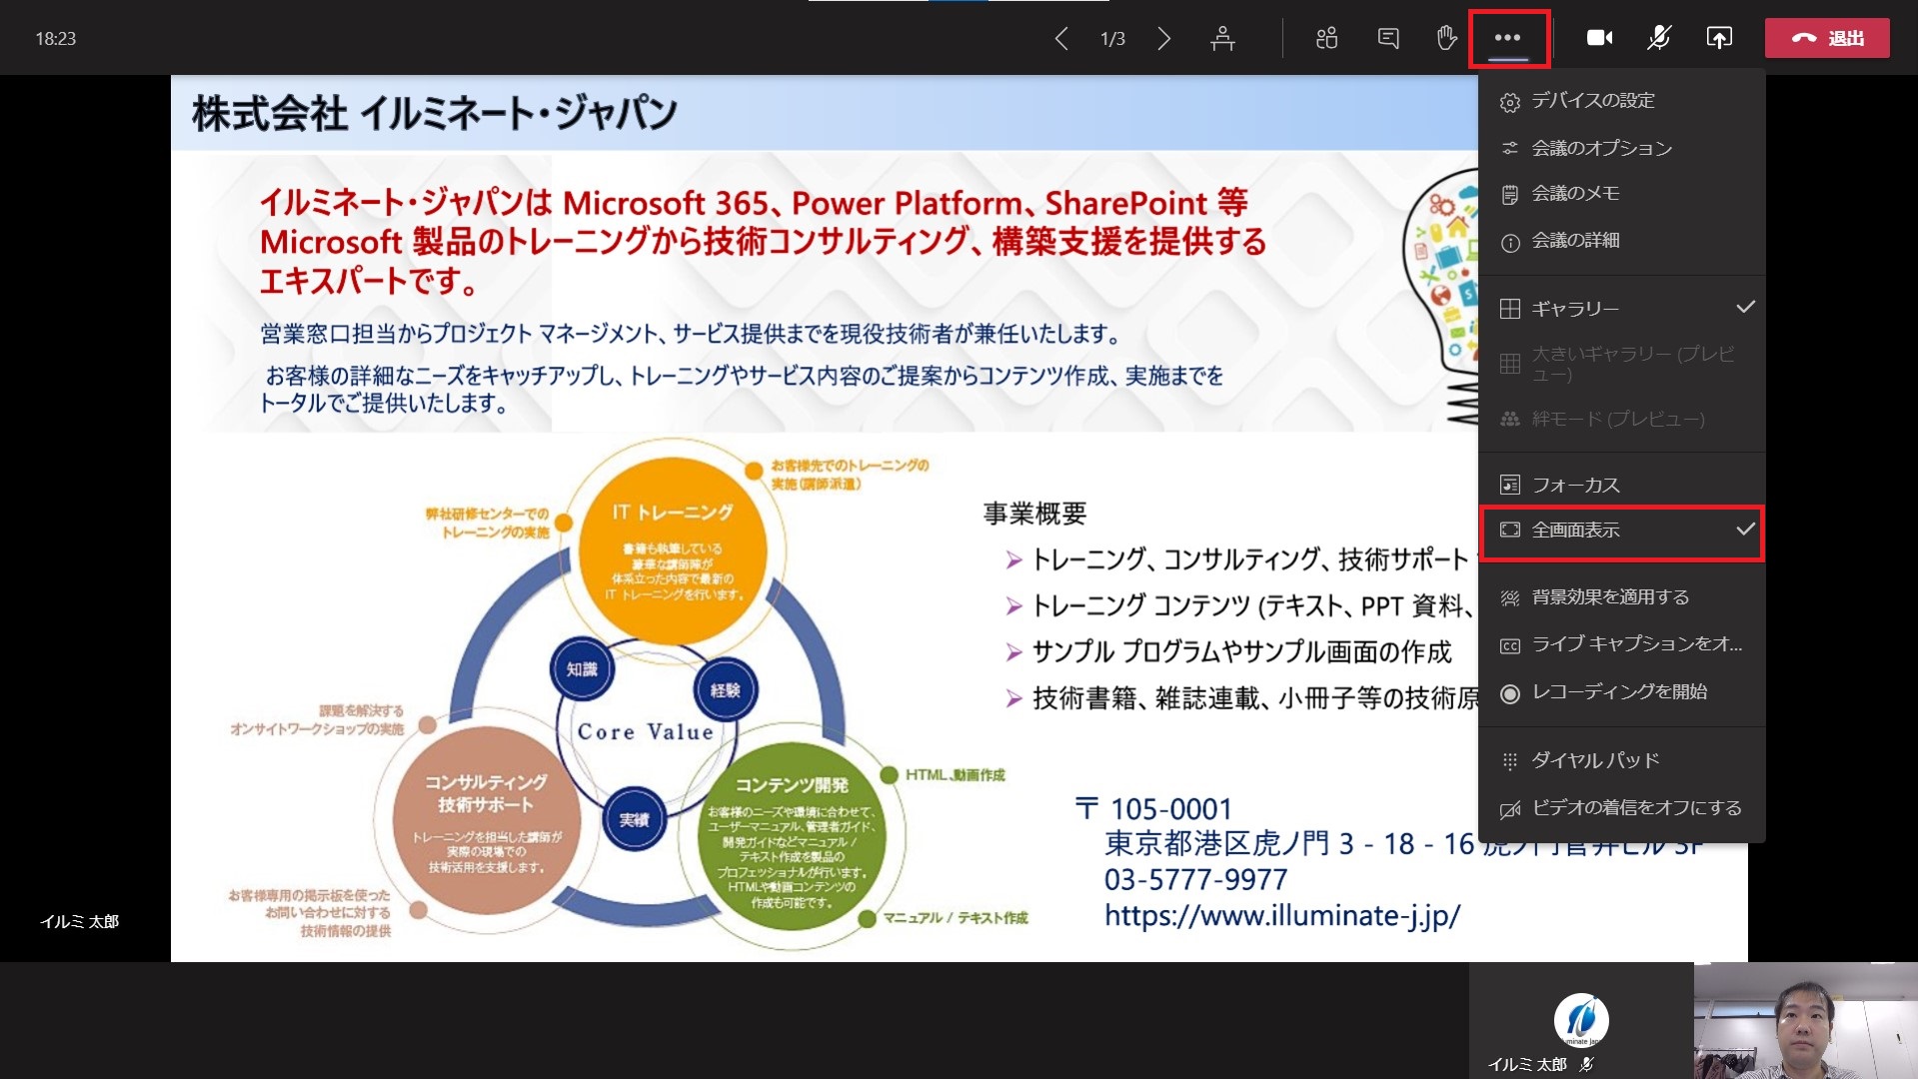Screen dimensions: 1918x1079
Task: Turn on ライブ キャプション live captions
Action: click(1621, 644)
